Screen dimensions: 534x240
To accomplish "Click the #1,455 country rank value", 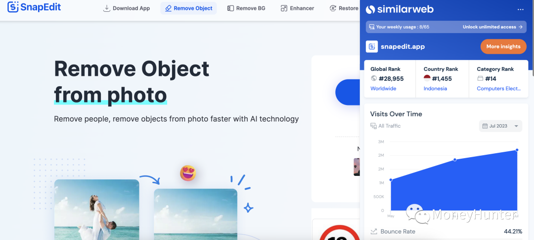I will coord(442,79).
